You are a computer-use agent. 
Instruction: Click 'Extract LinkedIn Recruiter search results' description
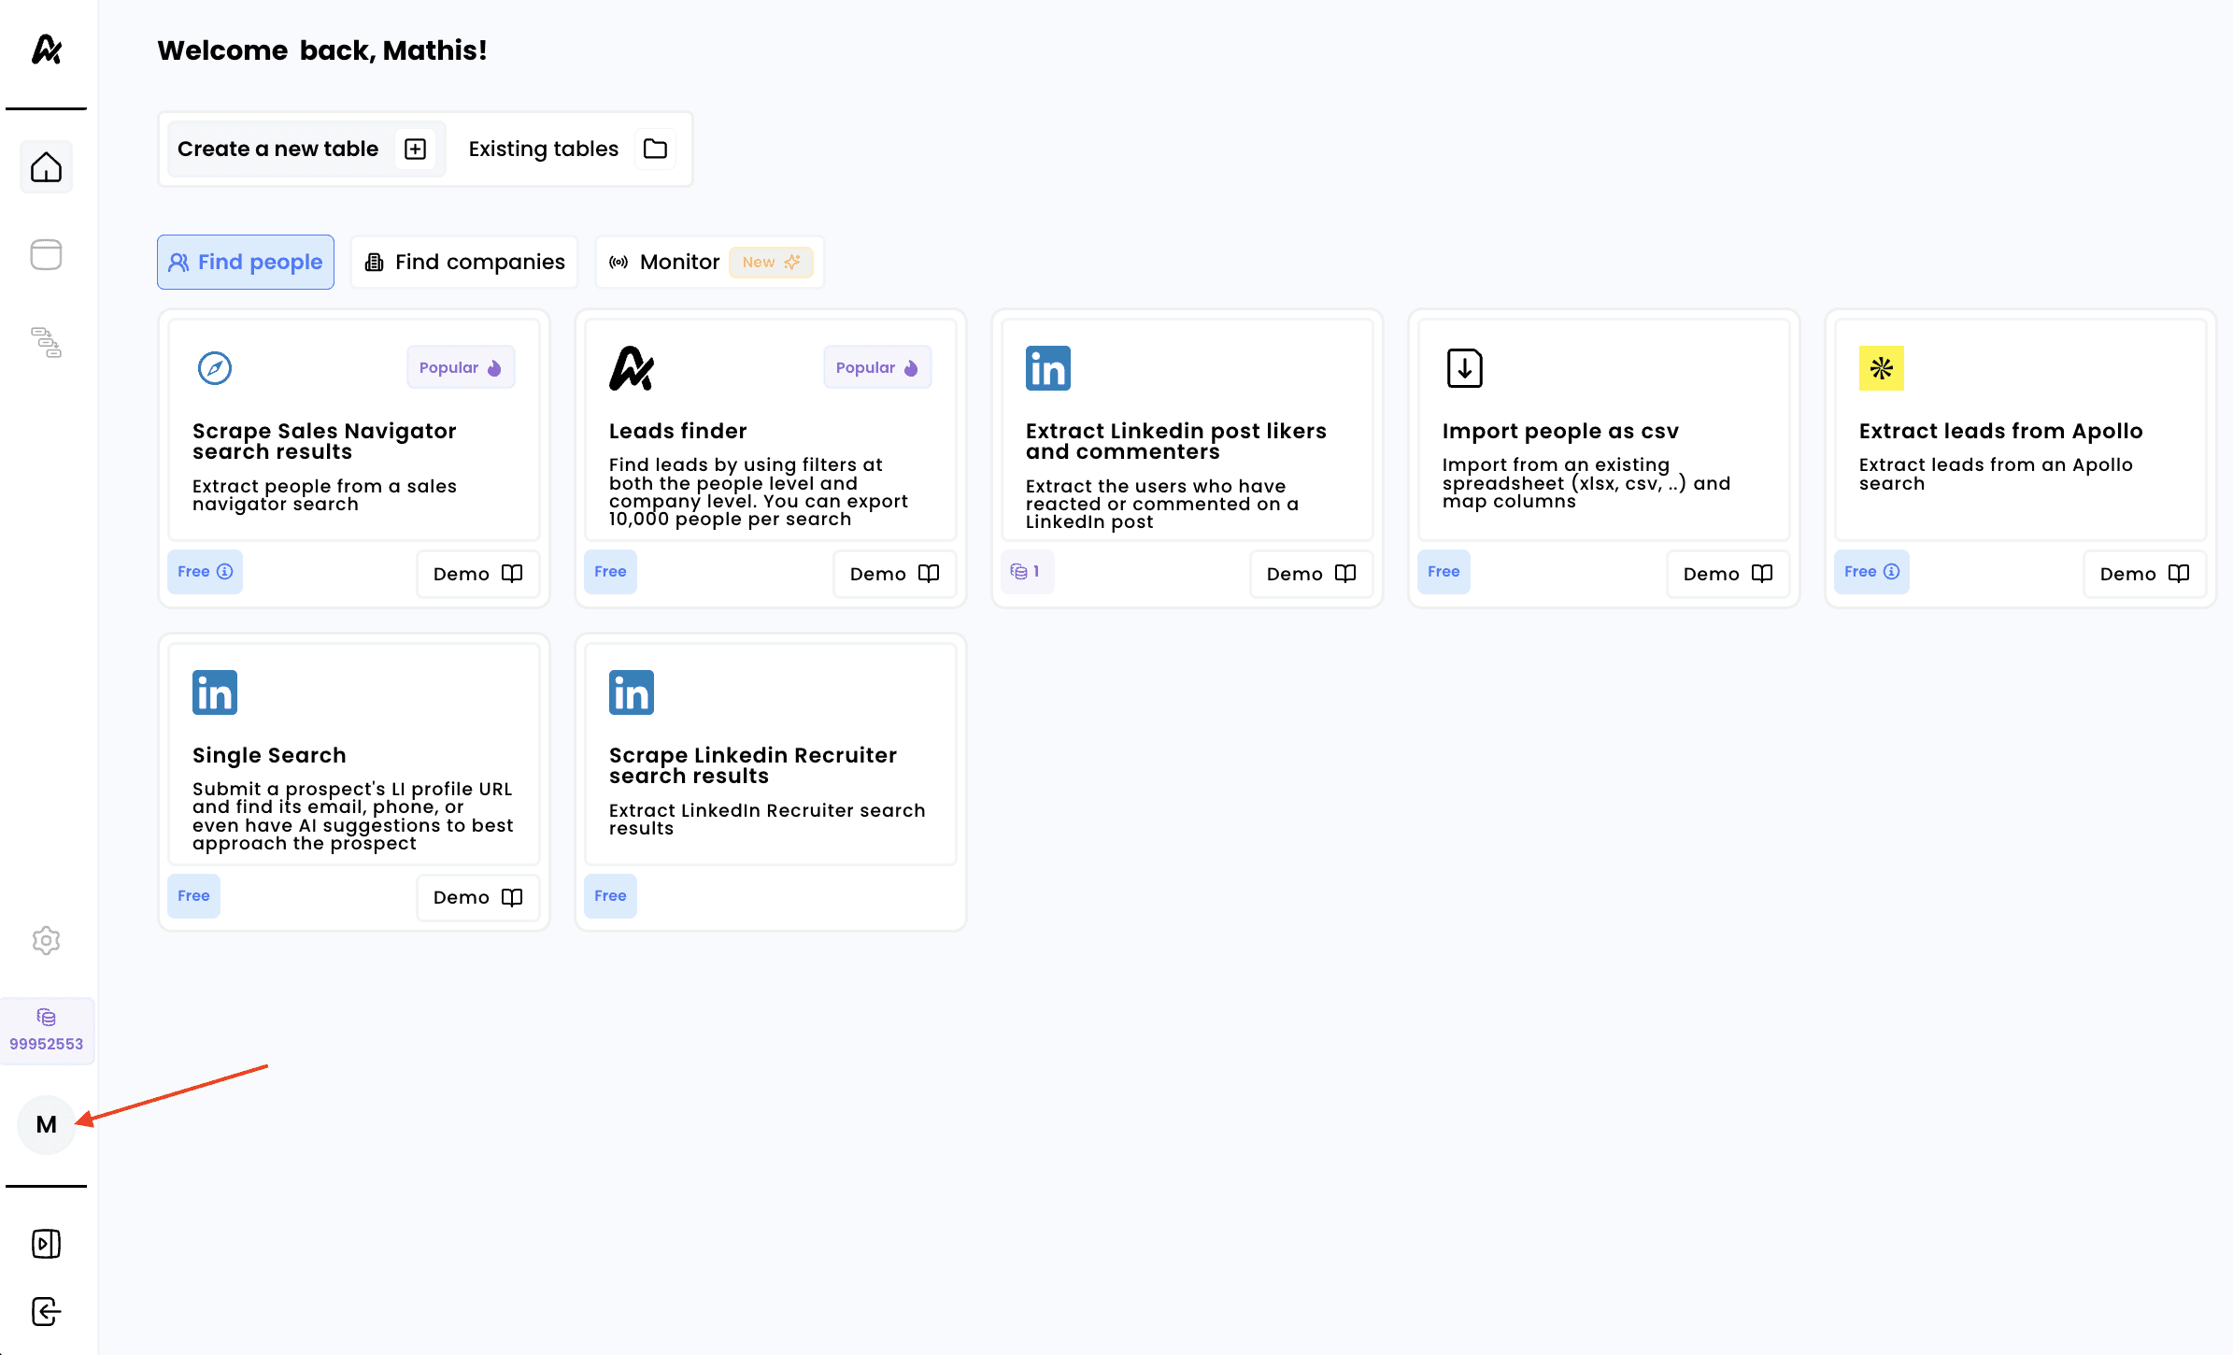tap(767, 820)
